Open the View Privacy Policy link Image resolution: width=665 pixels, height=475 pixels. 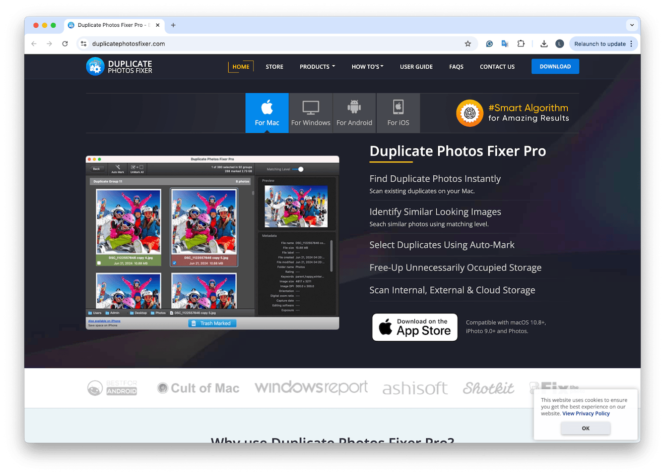(x=586, y=413)
